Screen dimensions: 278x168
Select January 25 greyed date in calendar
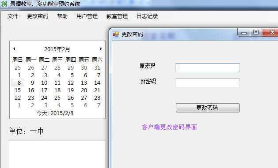coord(18,68)
